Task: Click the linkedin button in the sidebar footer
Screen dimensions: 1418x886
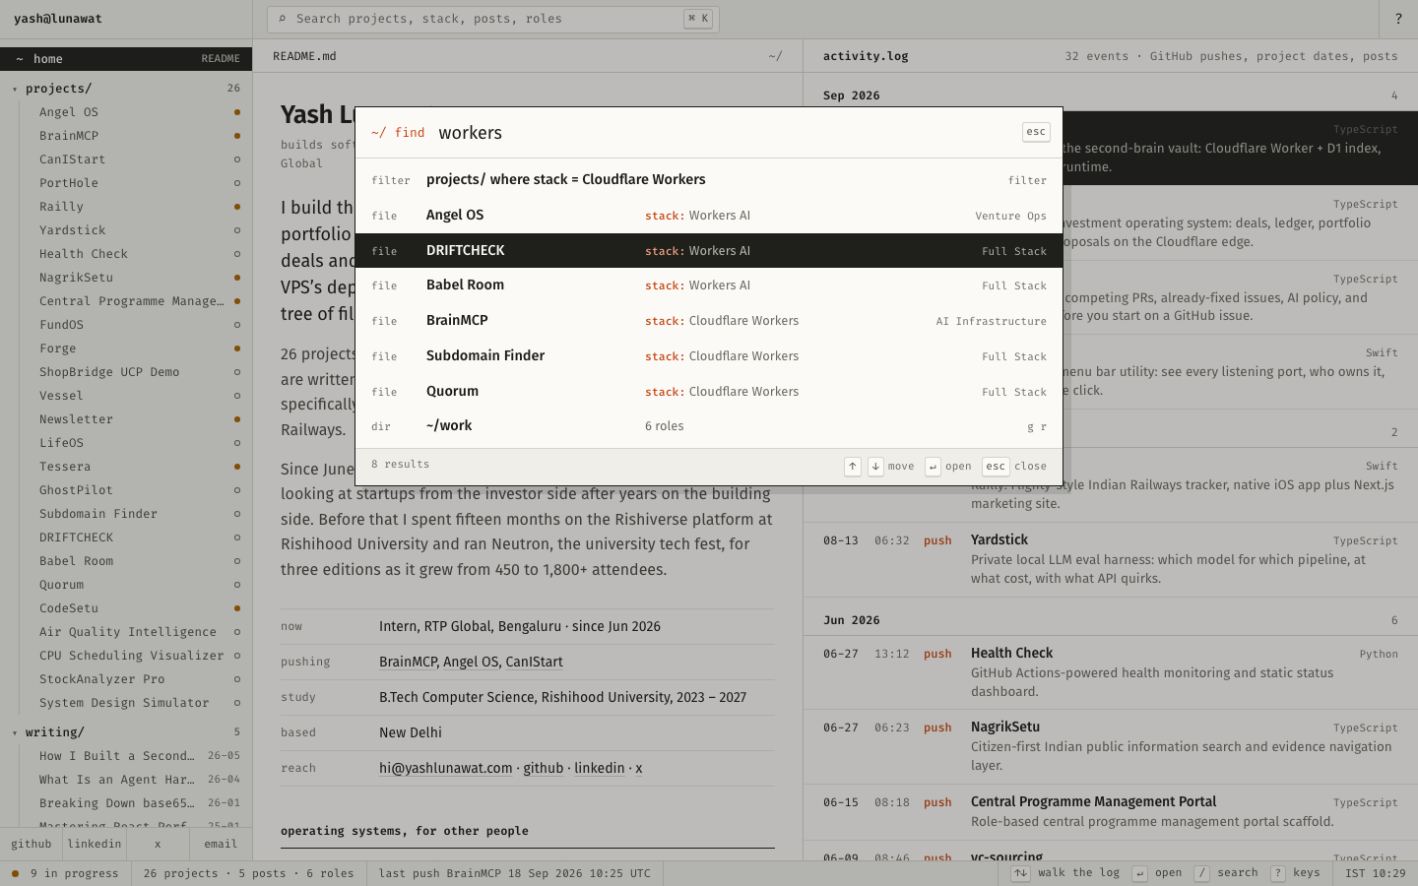Action: (95, 845)
